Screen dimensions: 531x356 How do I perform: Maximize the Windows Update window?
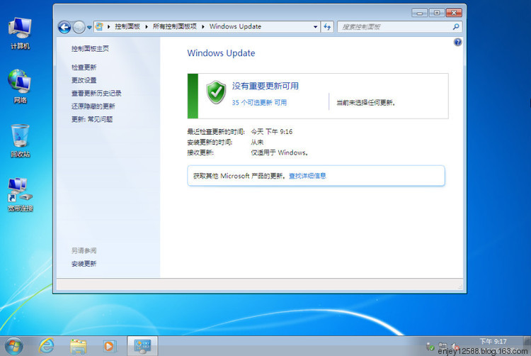coord(437,13)
